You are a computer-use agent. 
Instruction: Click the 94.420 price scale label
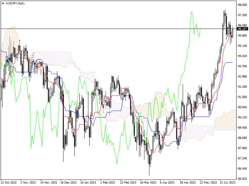pos(243,56)
